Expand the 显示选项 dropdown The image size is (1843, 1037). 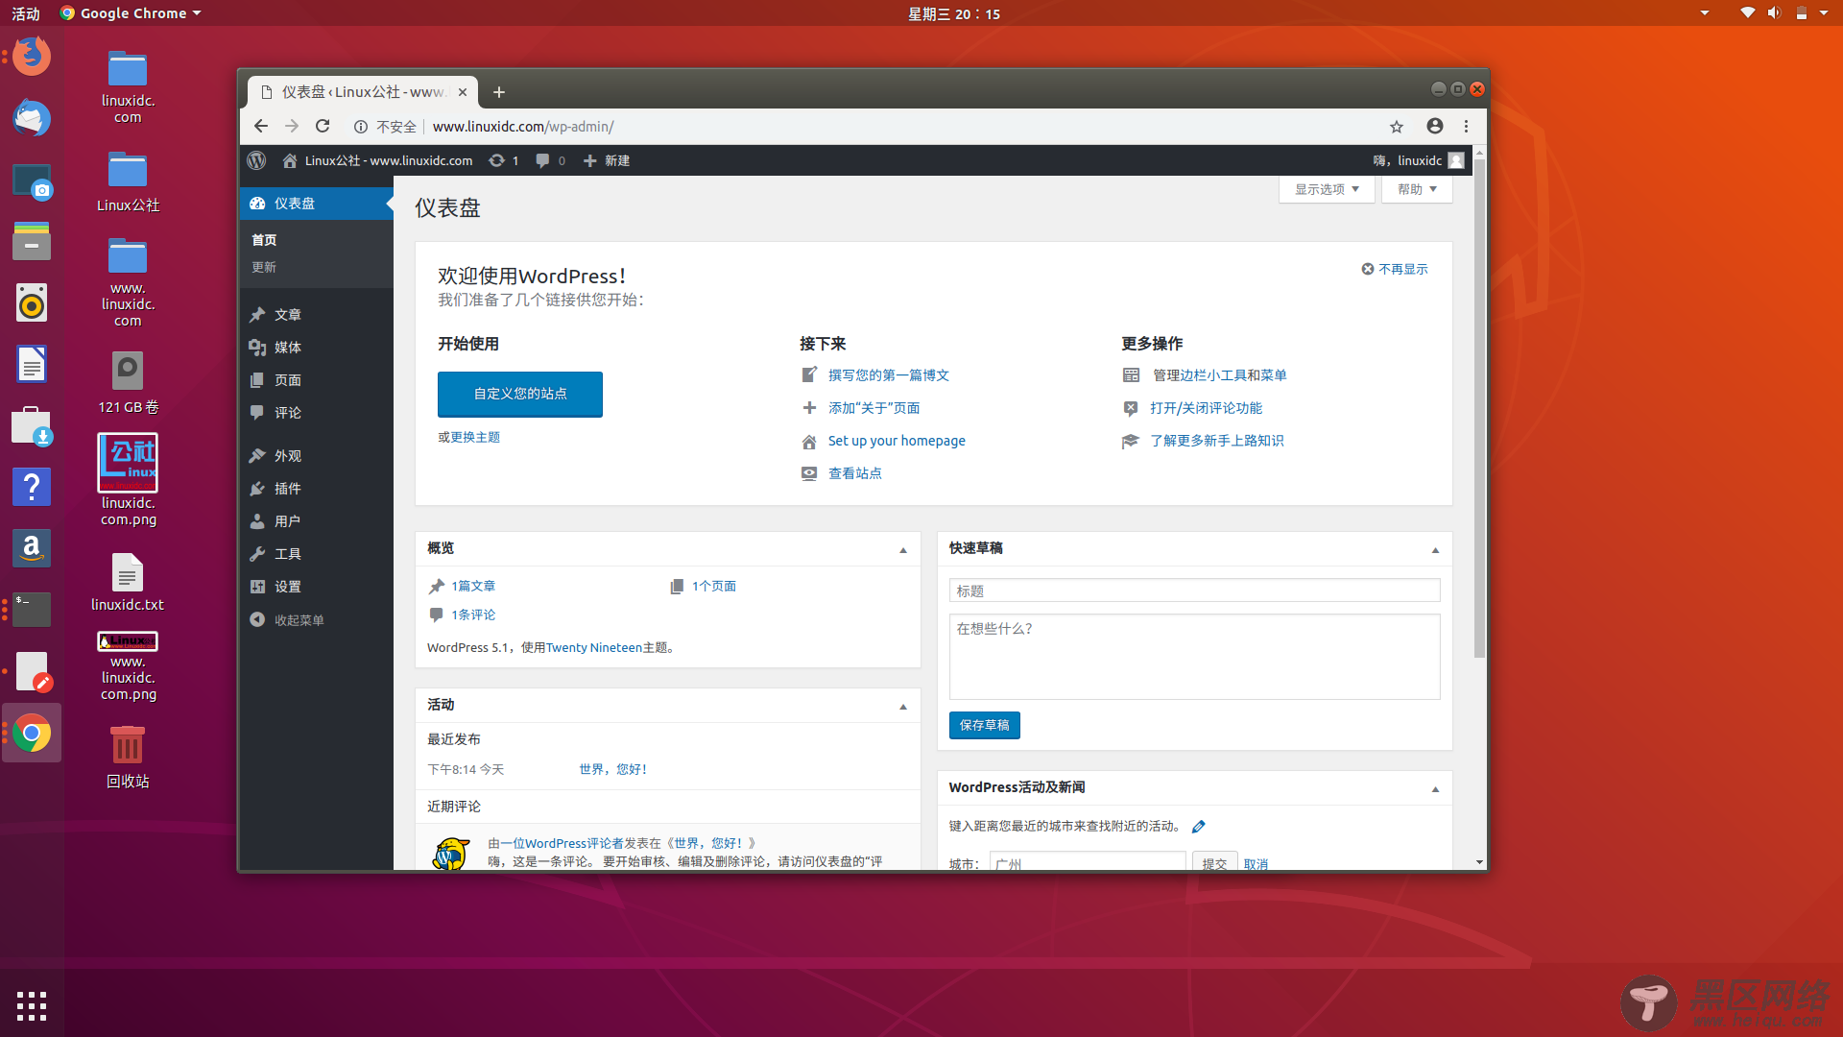[x=1327, y=189]
